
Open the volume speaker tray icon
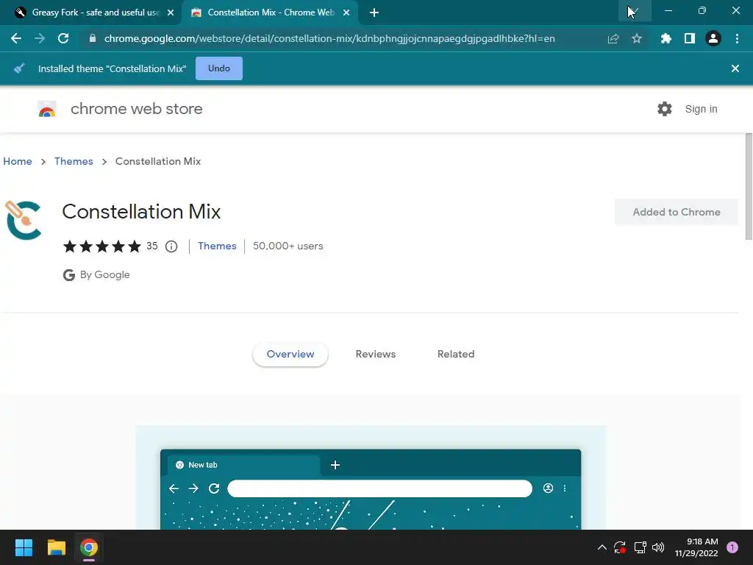[658, 547]
